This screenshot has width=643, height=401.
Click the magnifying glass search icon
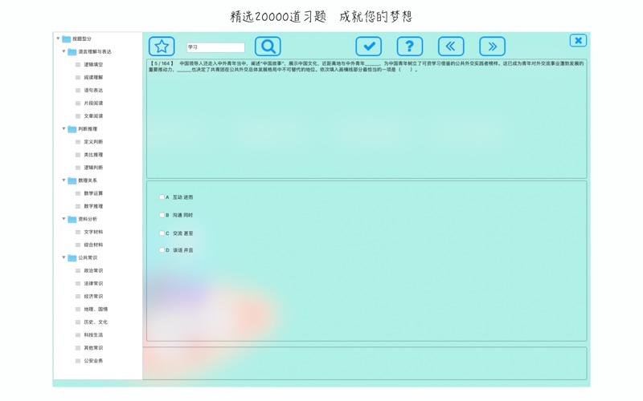(268, 47)
